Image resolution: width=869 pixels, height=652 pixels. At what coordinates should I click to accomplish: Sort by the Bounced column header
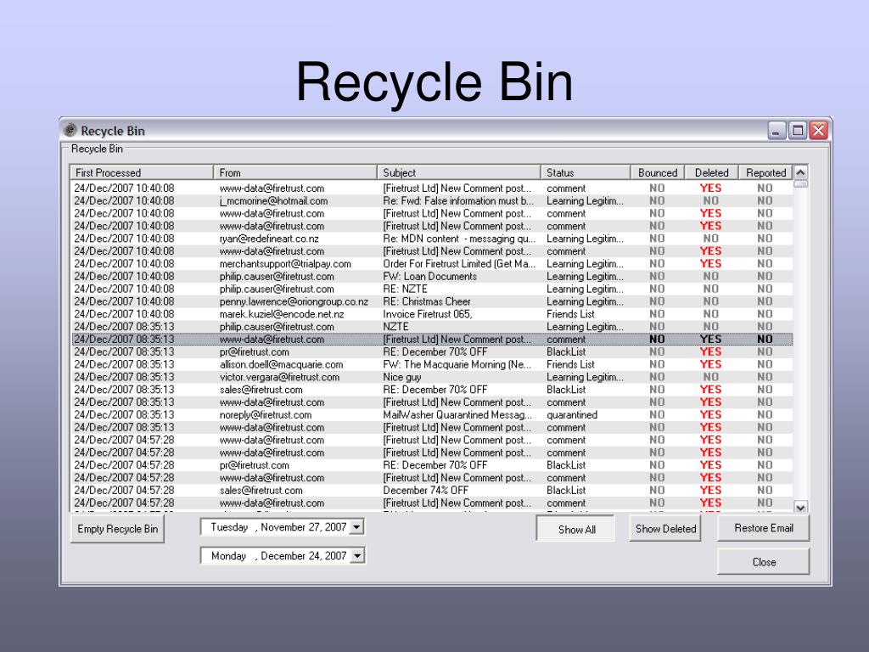[658, 172]
